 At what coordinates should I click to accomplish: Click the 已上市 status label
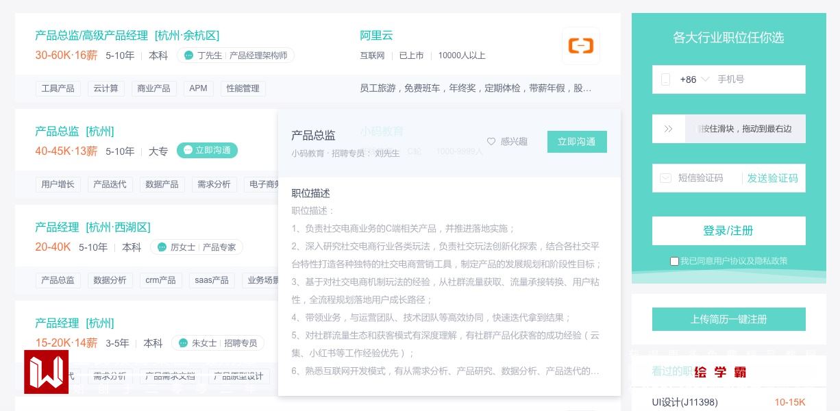pos(411,55)
